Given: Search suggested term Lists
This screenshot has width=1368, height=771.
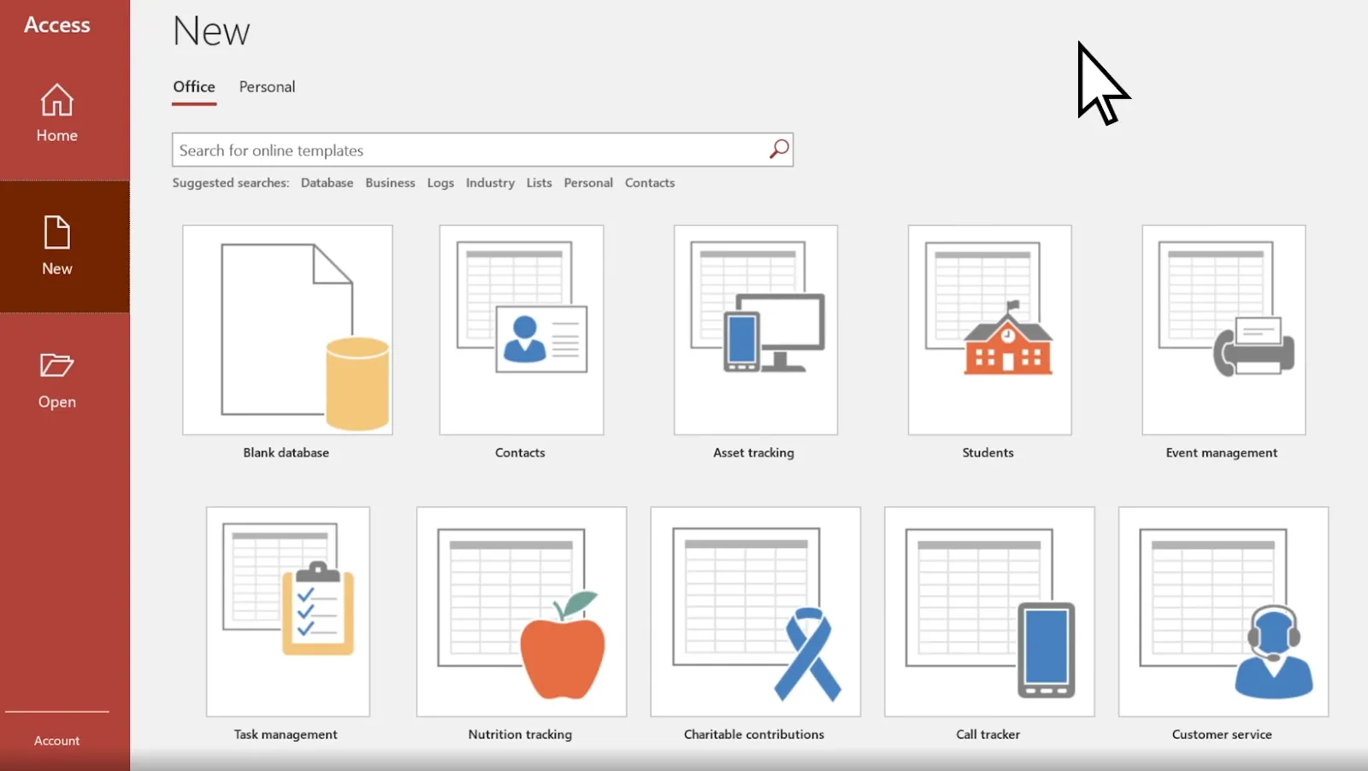Looking at the screenshot, I should pos(539,183).
